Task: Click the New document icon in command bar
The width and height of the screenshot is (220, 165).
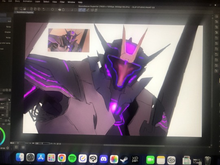Action: [x=21, y=9]
